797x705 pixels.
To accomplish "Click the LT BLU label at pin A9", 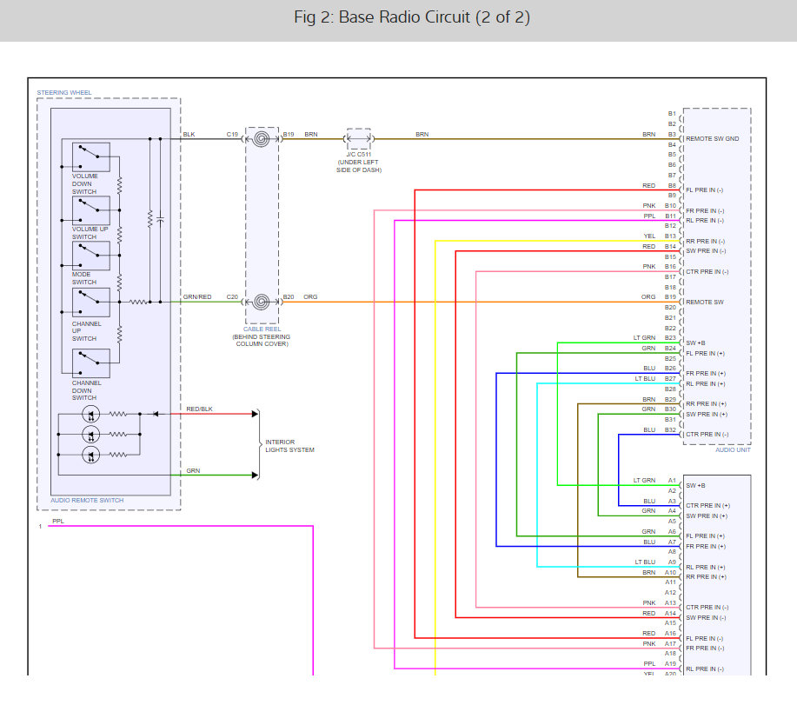I will [x=645, y=562].
